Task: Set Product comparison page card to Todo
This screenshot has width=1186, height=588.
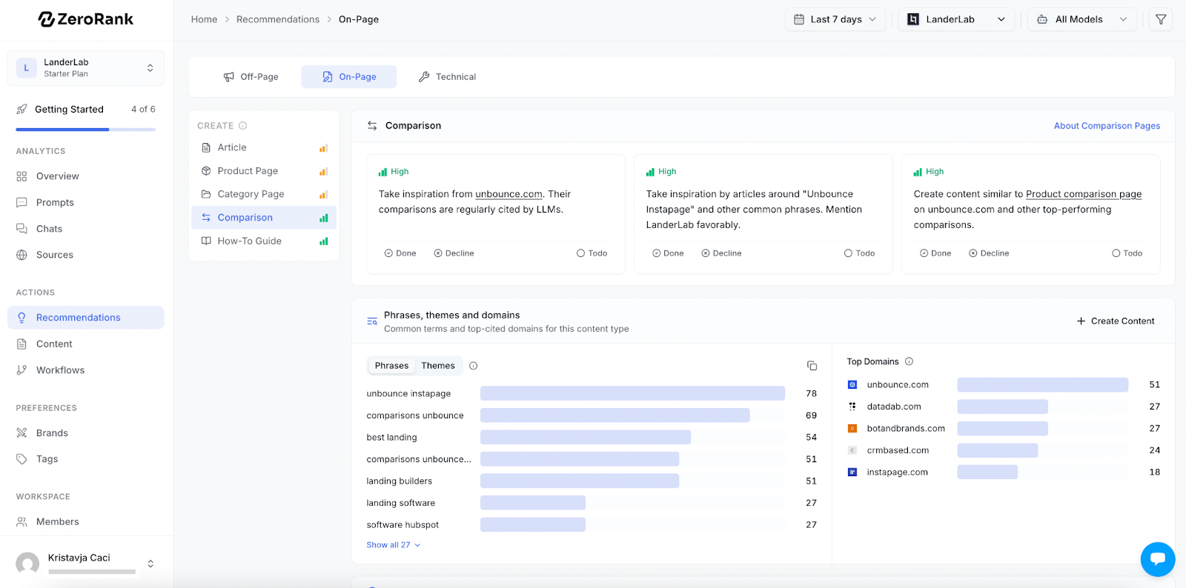Action: 1127,253
